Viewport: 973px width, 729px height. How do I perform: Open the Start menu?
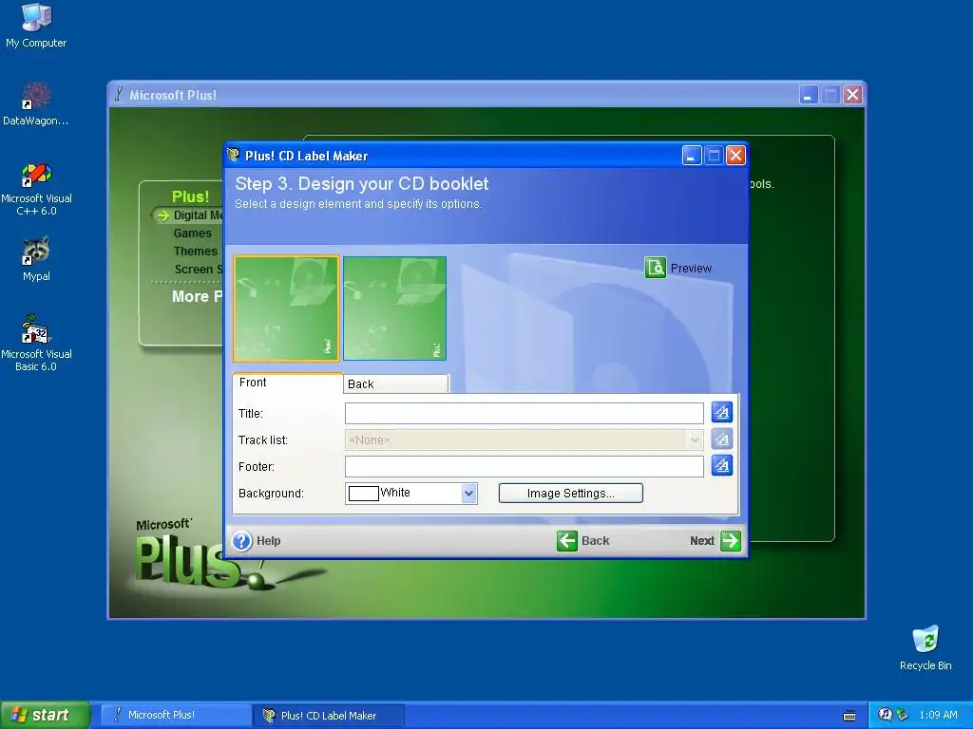[45, 715]
